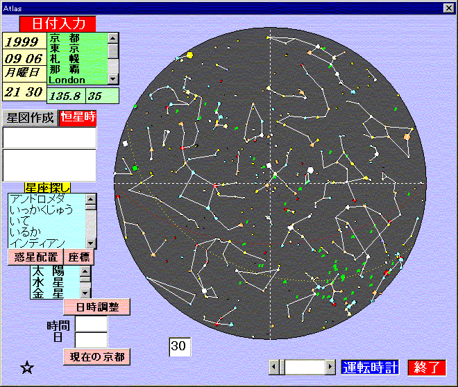
Task: Close the Atlas window
Action: (449, 8)
